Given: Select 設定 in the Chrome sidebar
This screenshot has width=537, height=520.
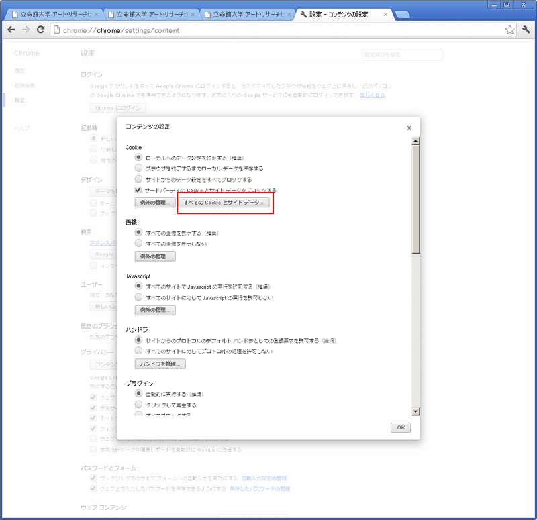Looking at the screenshot, I should [x=19, y=100].
